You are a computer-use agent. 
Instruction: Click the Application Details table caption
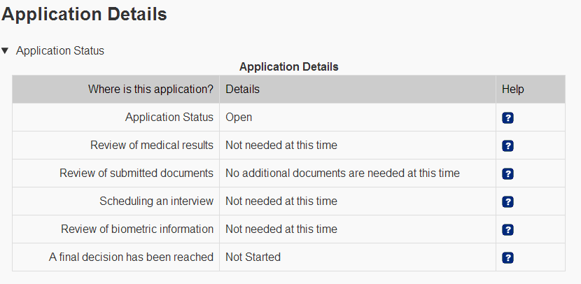[x=288, y=67]
